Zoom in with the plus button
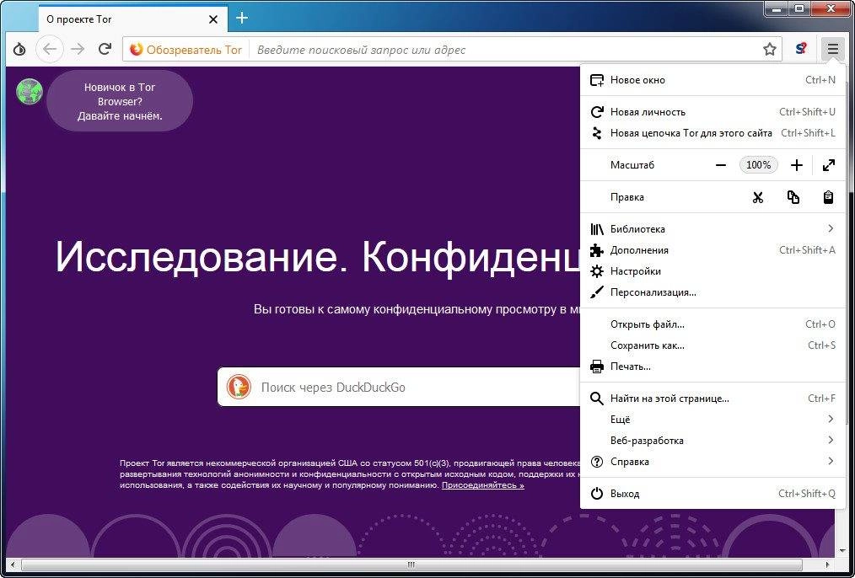The width and height of the screenshot is (855, 578). click(797, 165)
